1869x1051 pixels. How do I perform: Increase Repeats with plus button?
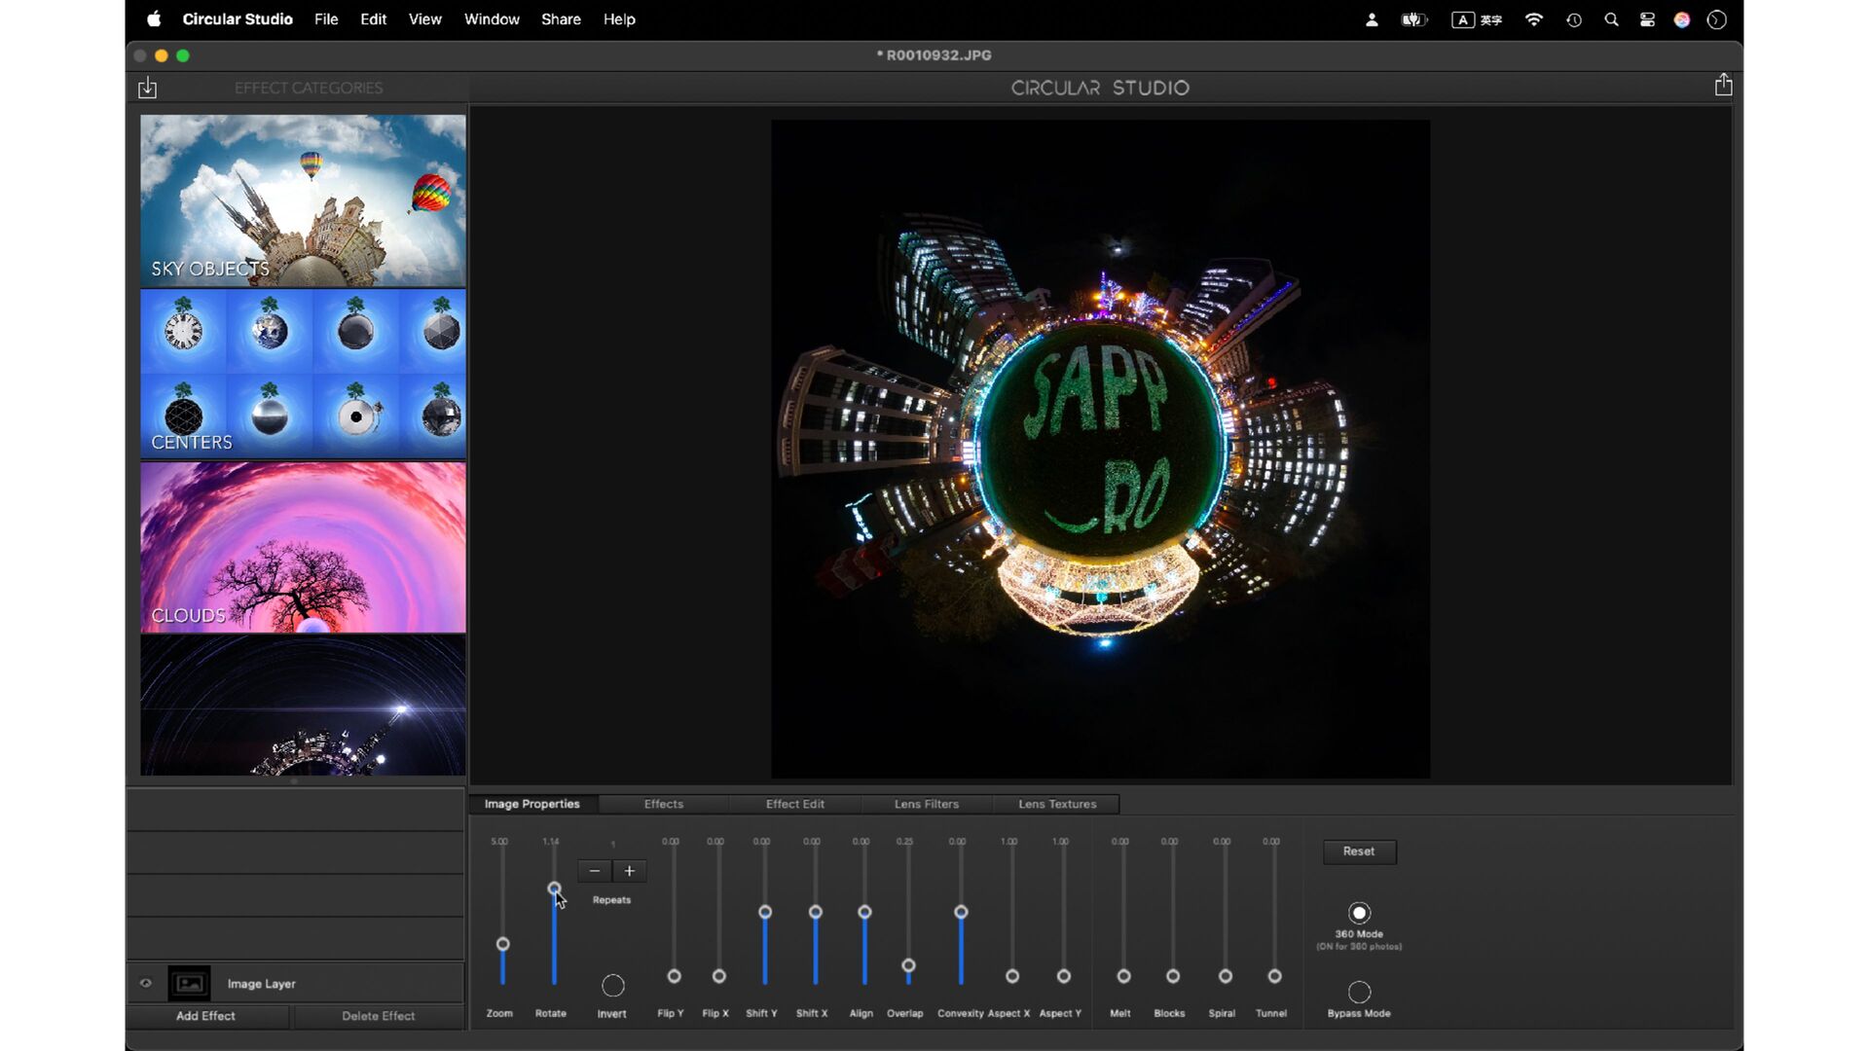tap(630, 871)
